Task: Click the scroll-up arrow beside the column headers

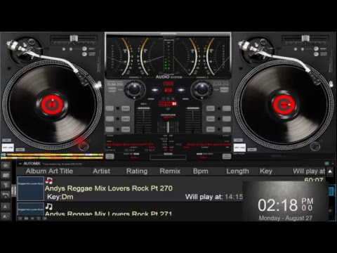Action: pos(330,171)
